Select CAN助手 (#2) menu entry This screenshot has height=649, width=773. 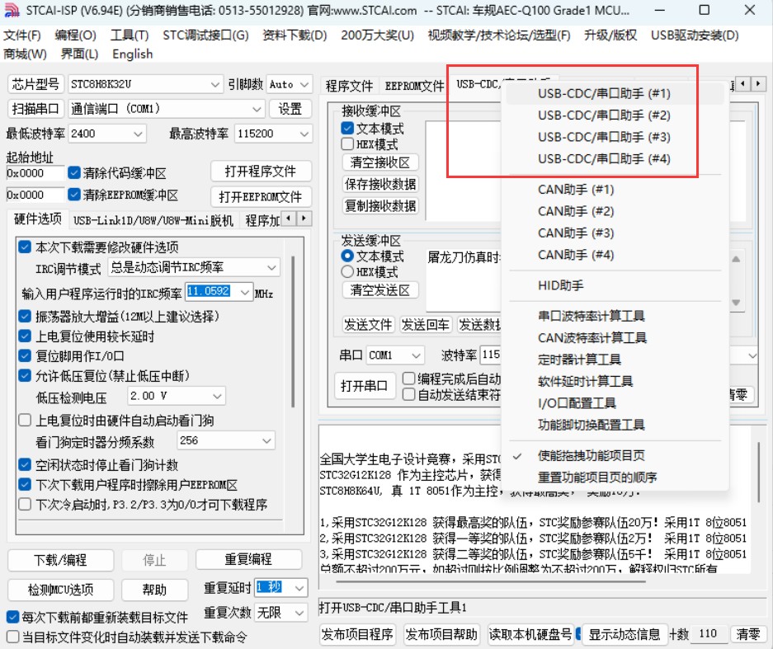coord(615,211)
